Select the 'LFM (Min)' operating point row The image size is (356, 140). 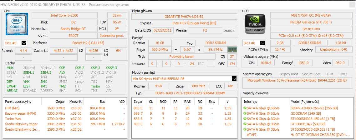(x=65, y=108)
